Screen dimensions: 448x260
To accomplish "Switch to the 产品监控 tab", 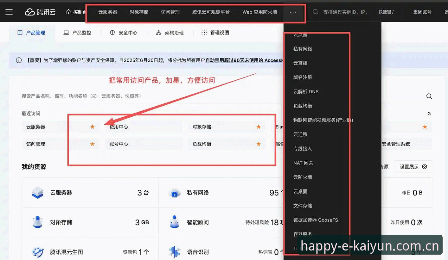I will 77,33.
